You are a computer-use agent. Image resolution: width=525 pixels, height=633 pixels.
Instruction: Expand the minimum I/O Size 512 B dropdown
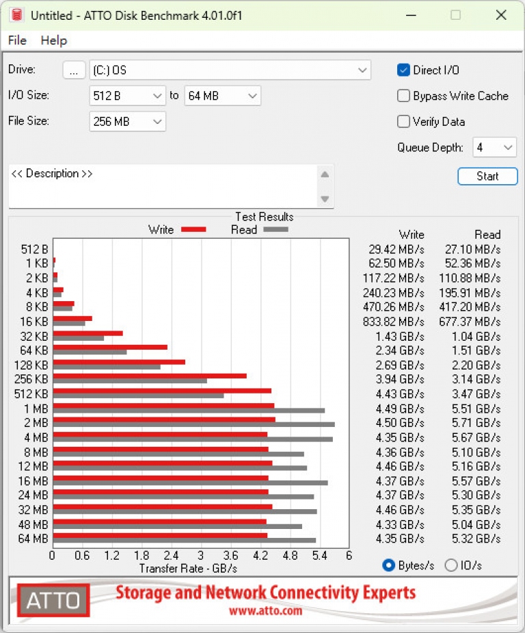point(127,96)
